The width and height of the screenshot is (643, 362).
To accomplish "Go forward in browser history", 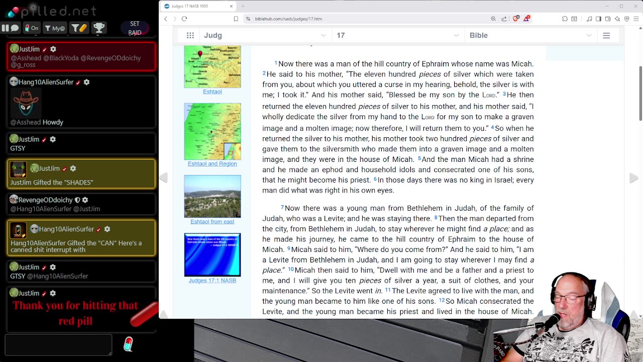I will 175,19.
